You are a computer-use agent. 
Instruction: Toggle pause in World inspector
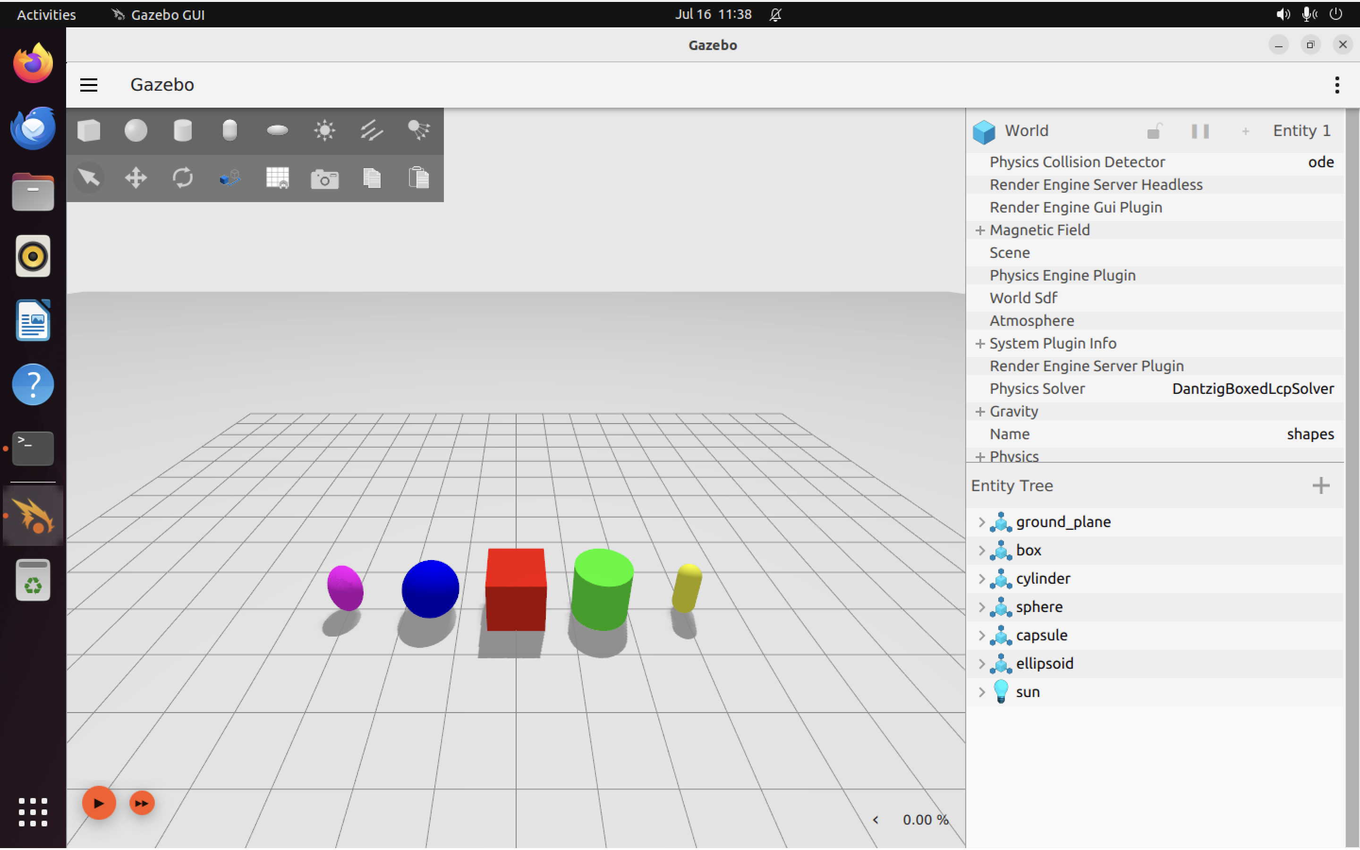1200,131
